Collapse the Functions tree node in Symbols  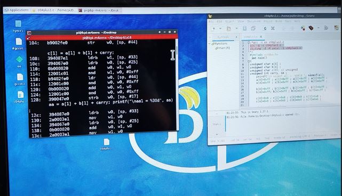click(x=210, y=44)
